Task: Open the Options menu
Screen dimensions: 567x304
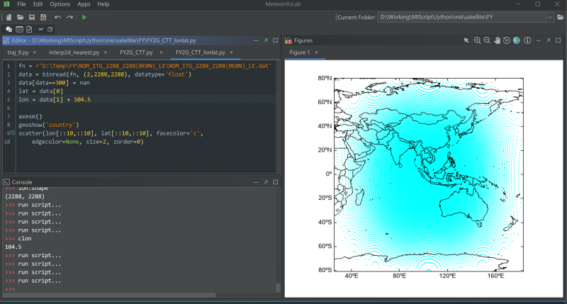Action: tap(60, 4)
